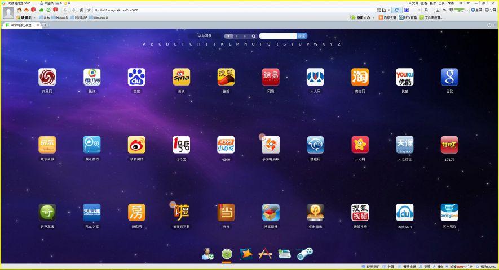Open the 1haodian store icon
Viewport: 499px width, 270px height.
tap(182, 145)
